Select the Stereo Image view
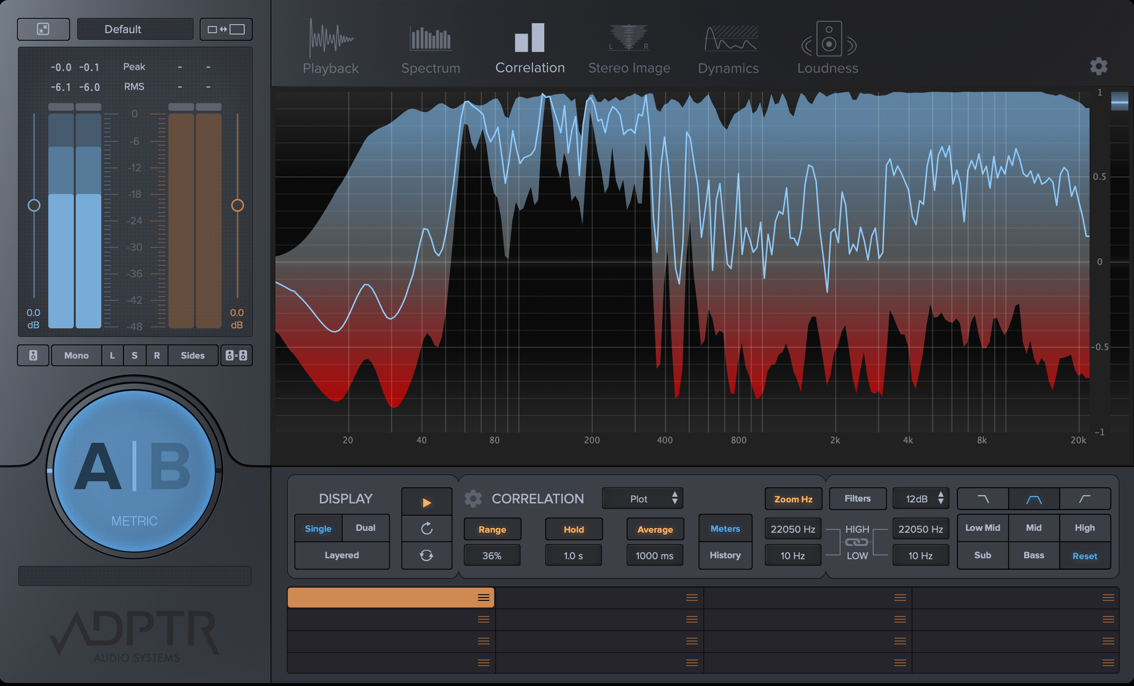Screen dimensions: 1134x686 click(629, 47)
